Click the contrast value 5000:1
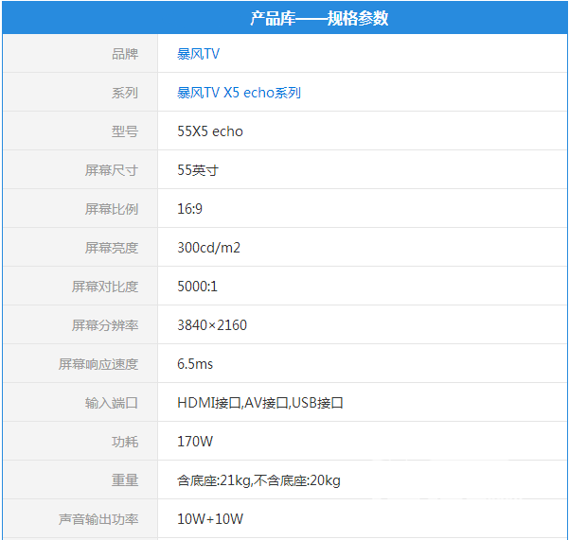The width and height of the screenshot is (569, 540). pos(198,287)
